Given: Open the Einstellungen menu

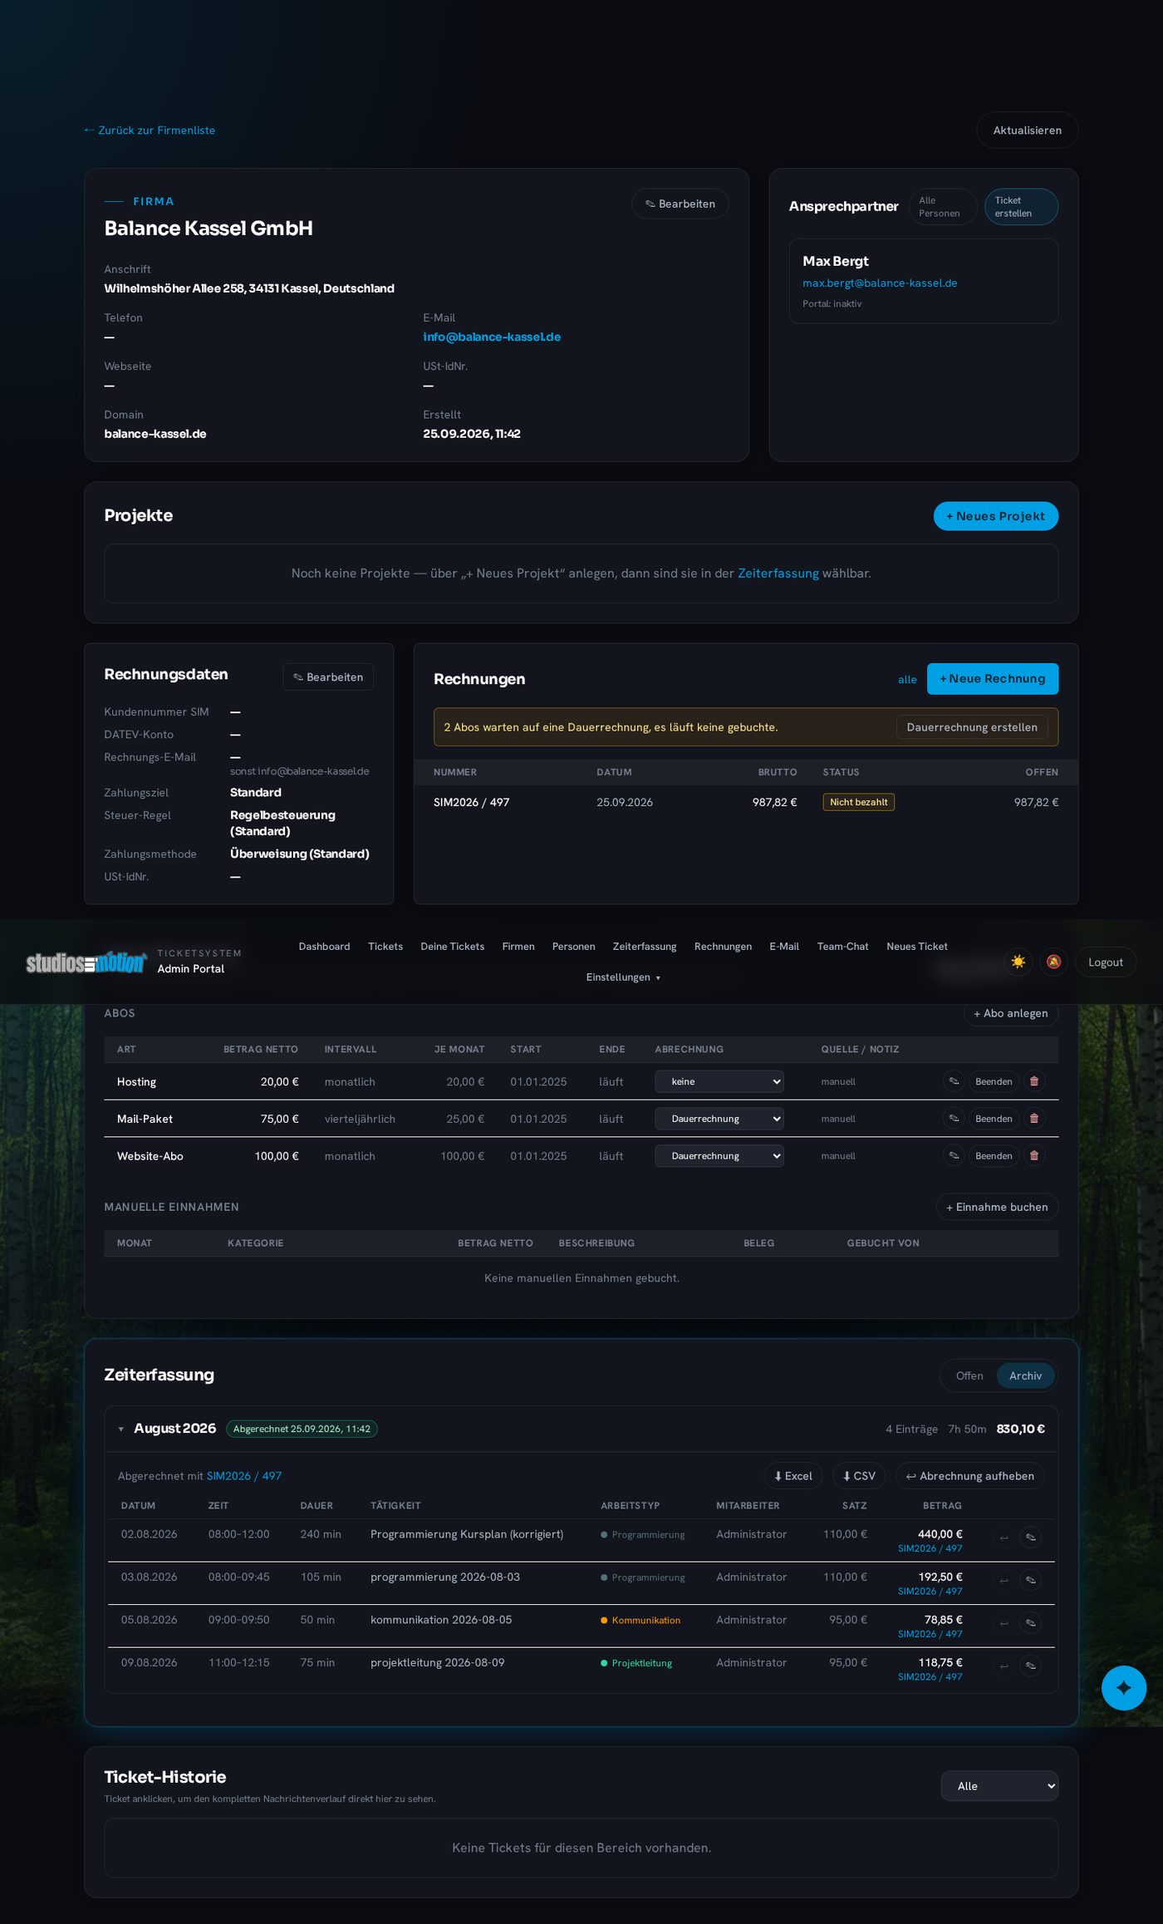Looking at the screenshot, I should coord(623,977).
